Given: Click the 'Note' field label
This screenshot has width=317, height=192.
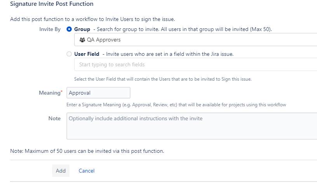Looking at the screenshot, I should [x=54, y=118].
